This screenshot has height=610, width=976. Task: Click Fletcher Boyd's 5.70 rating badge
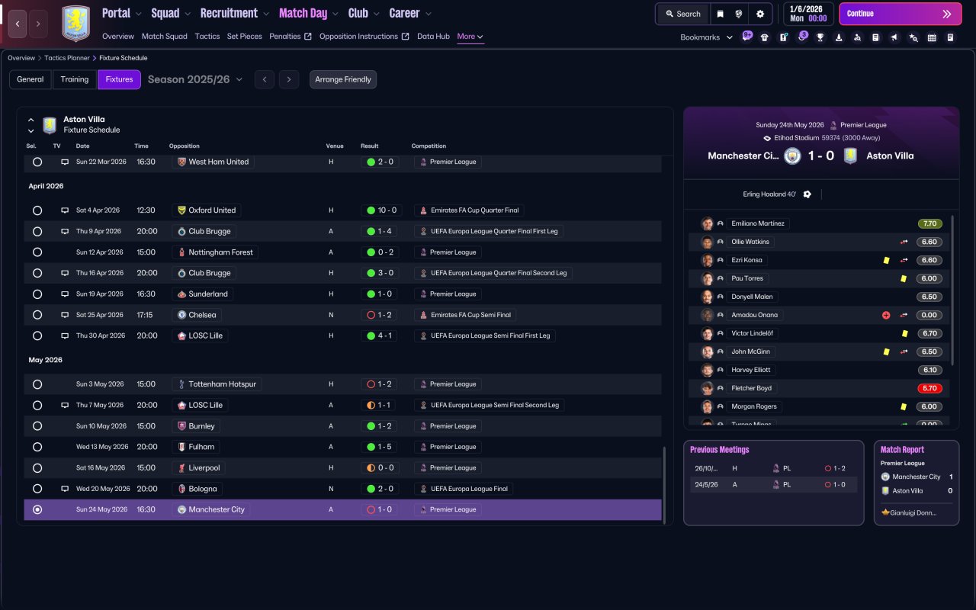point(930,388)
